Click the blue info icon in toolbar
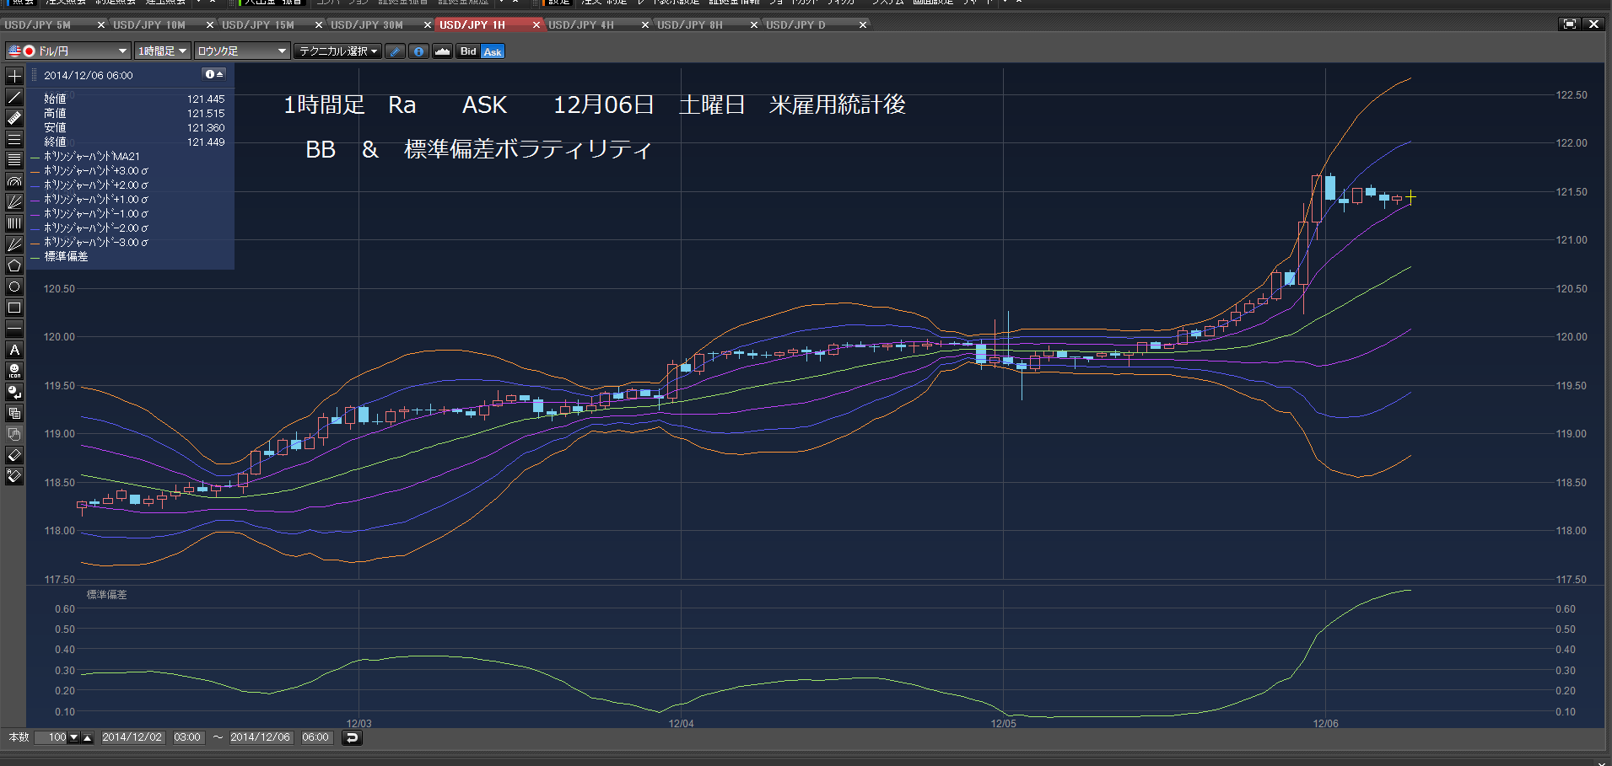 click(x=418, y=51)
